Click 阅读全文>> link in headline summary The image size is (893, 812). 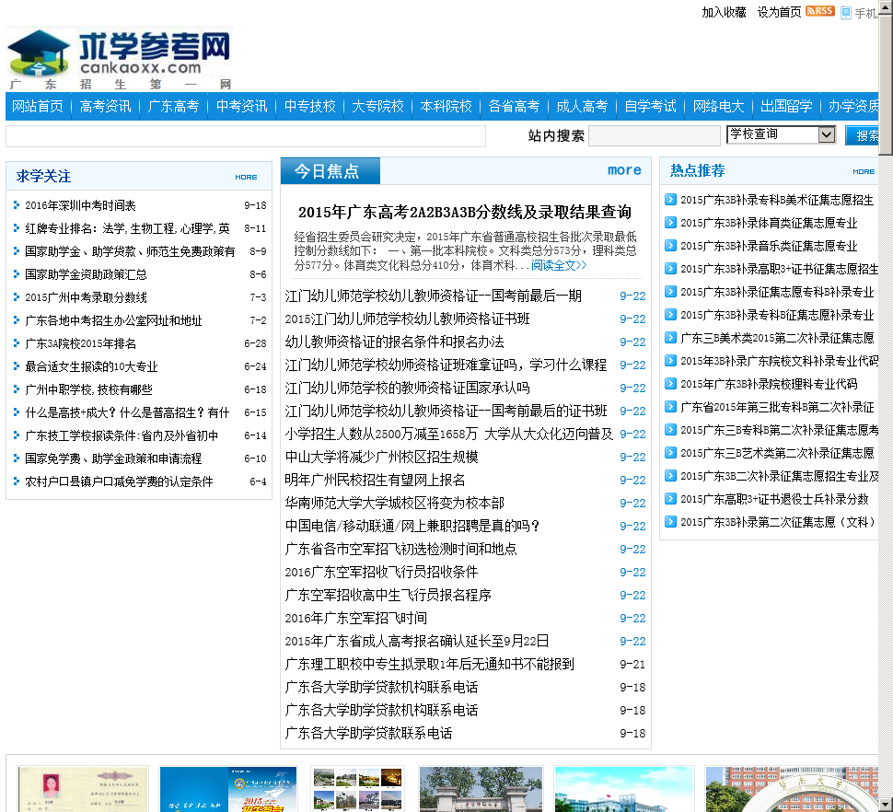pos(559,265)
